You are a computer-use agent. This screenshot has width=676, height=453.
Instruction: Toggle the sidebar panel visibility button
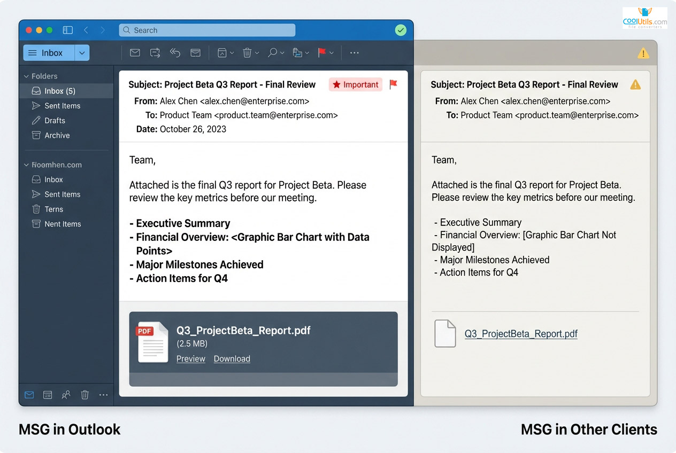click(67, 30)
